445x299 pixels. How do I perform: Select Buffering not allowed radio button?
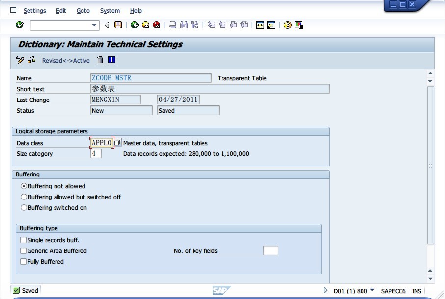pos(24,186)
